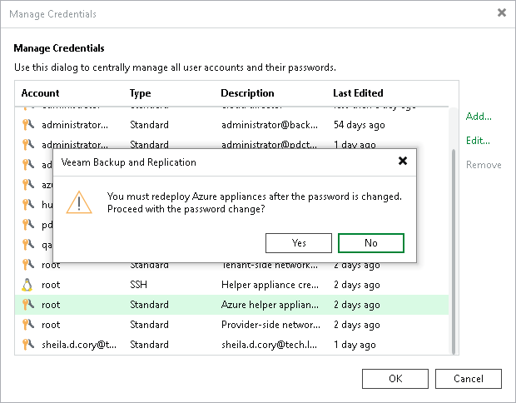Sort by the Last Edited column header
Screen dimensions: 516x403
tap(358, 93)
